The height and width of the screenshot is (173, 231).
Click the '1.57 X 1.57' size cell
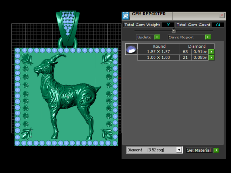[158, 52]
